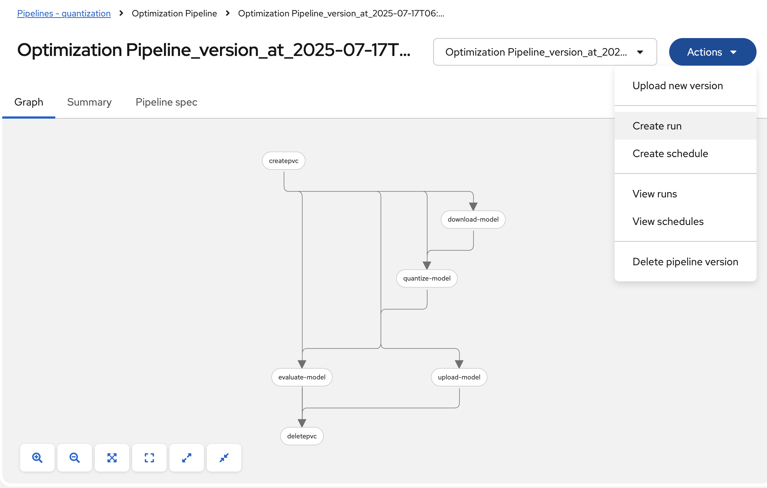Open the Pipeline spec tab
The width and height of the screenshot is (767, 488).
(x=166, y=102)
